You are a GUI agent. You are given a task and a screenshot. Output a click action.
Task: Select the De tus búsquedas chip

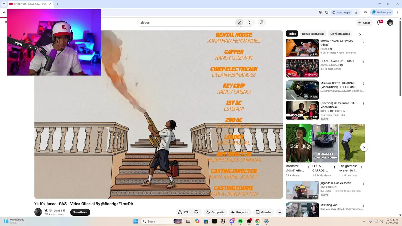click(x=313, y=34)
